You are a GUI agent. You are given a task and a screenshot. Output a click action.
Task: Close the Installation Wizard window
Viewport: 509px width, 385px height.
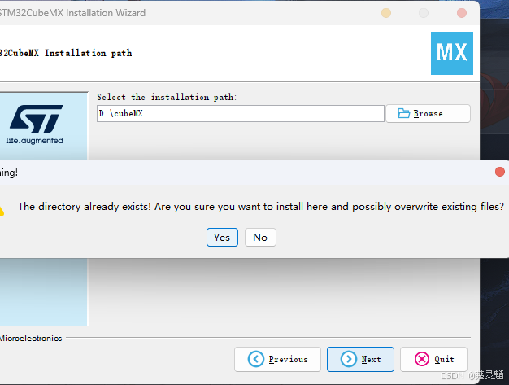tap(462, 13)
